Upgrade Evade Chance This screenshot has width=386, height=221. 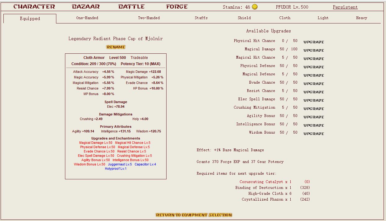coord(313,83)
